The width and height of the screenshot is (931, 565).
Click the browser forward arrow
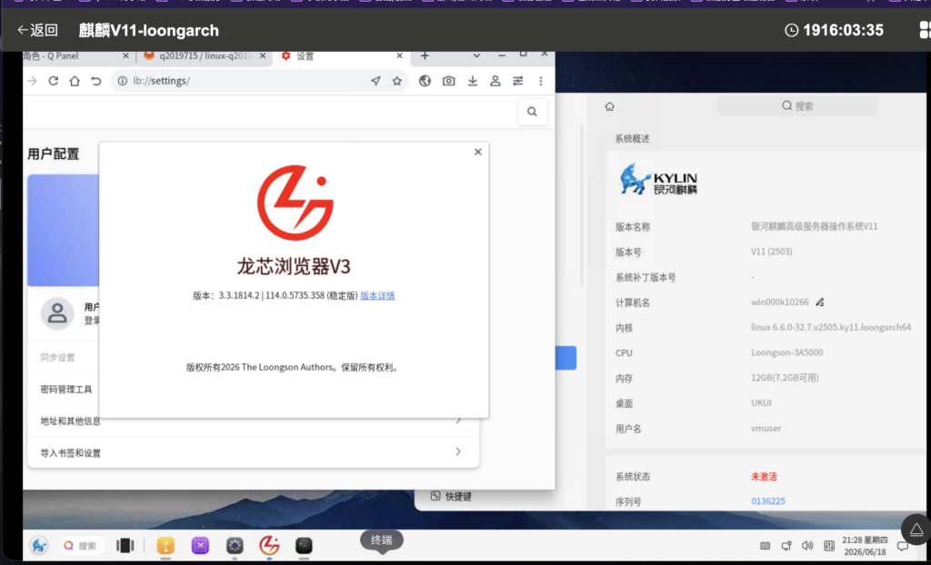[x=32, y=81]
